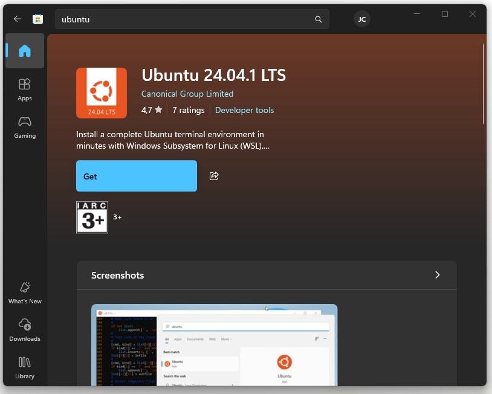Minimize the Microsoft Store window
The image size is (492, 394).
click(x=417, y=14)
